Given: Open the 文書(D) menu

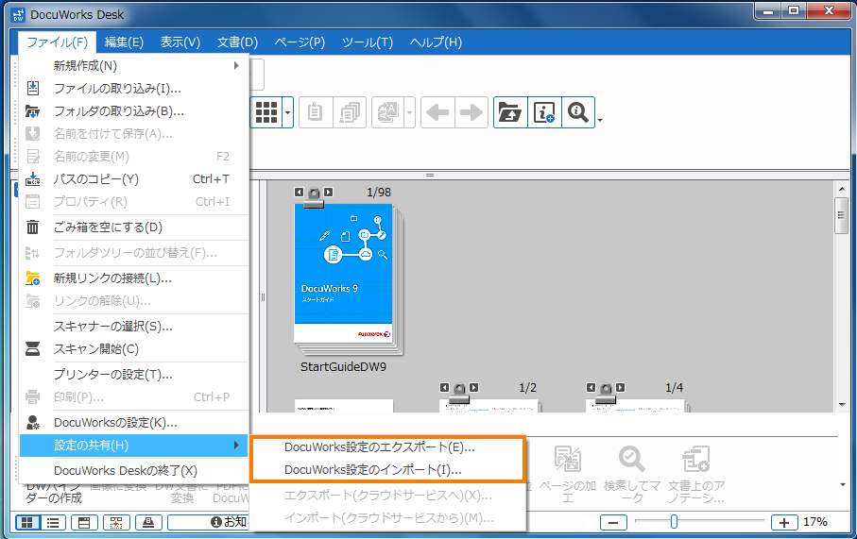Looking at the screenshot, I should pyautogui.click(x=237, y=42).
